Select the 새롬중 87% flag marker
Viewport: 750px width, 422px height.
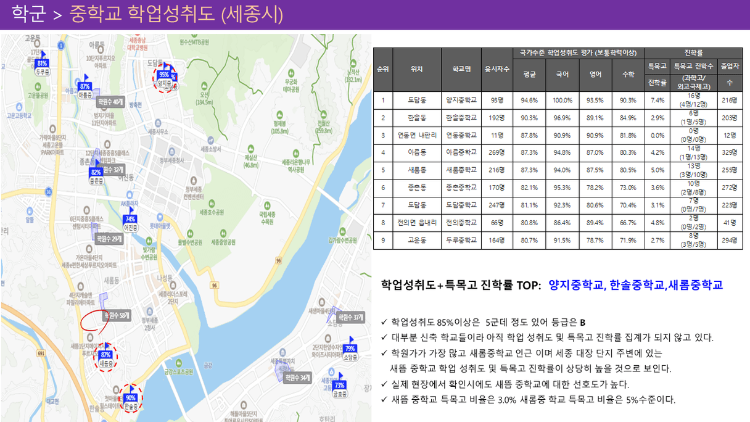[105, 356]
